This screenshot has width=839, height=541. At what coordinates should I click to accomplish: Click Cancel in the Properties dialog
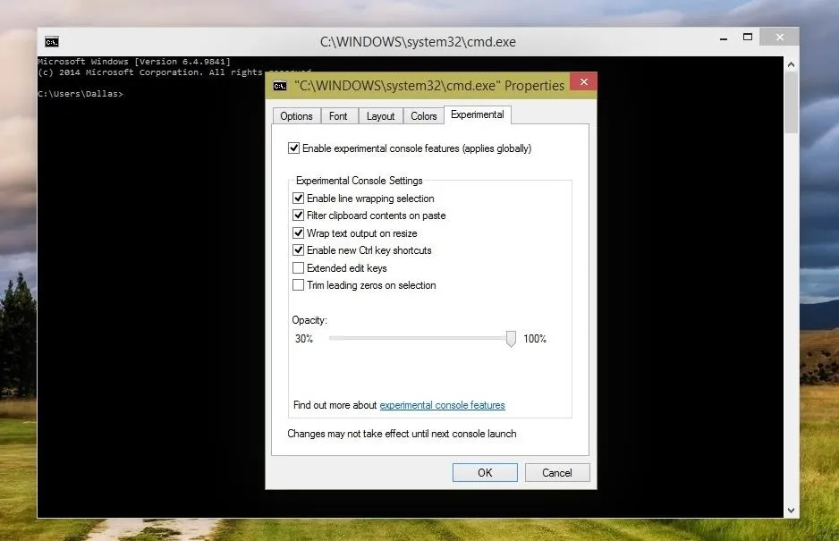[557, 472]
